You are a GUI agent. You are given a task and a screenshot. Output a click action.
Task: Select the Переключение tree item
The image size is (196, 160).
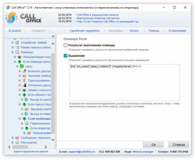40,123
